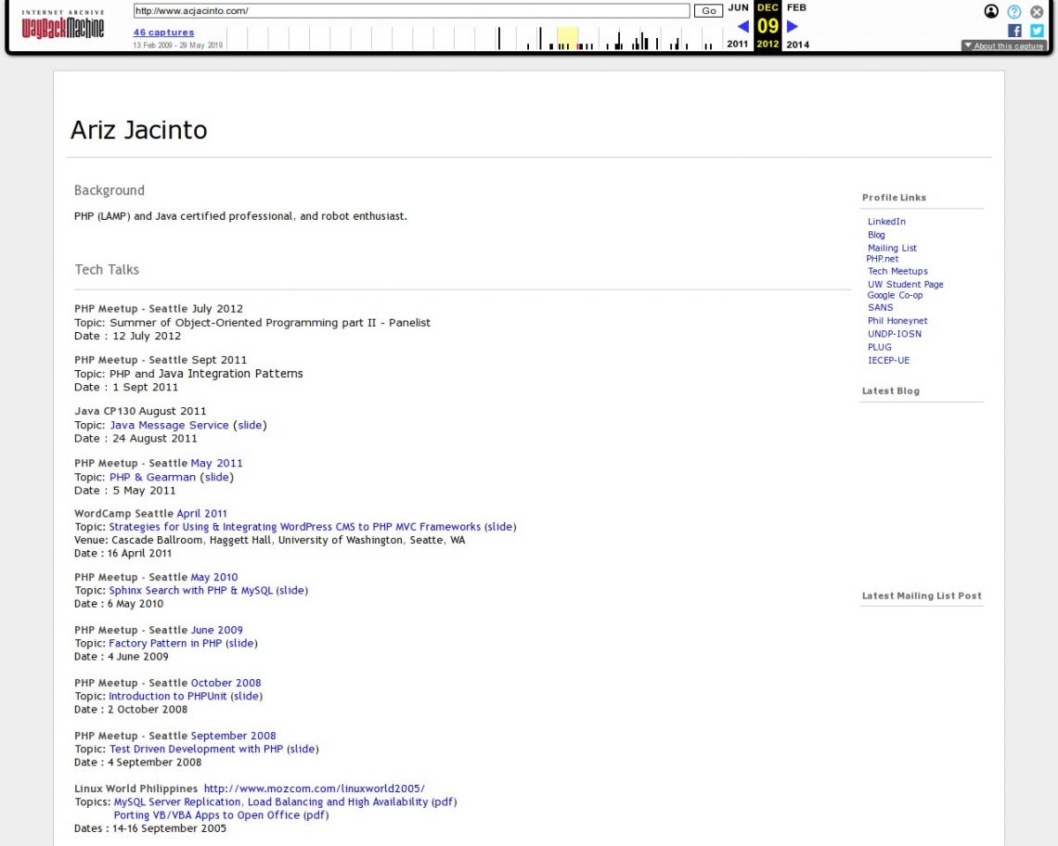Open the Test Driven Development with PHP link
The image size is (1058, 846).
point(197,749)
